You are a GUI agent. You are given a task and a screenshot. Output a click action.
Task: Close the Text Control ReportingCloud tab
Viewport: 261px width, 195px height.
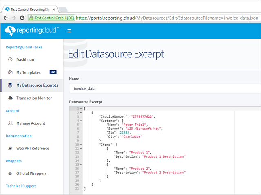tap(54, 9)
